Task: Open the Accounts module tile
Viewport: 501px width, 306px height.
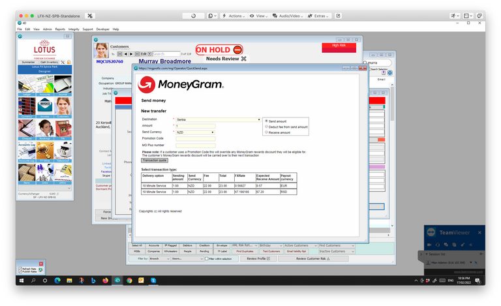Action: 45,85
